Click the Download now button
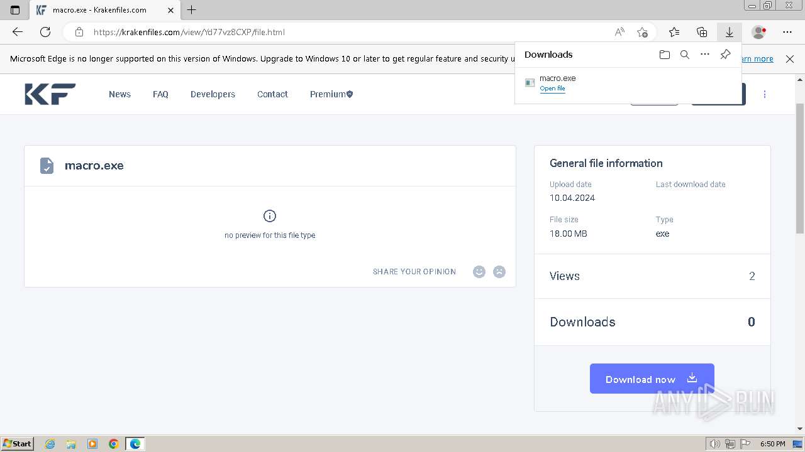 [652, 379]
